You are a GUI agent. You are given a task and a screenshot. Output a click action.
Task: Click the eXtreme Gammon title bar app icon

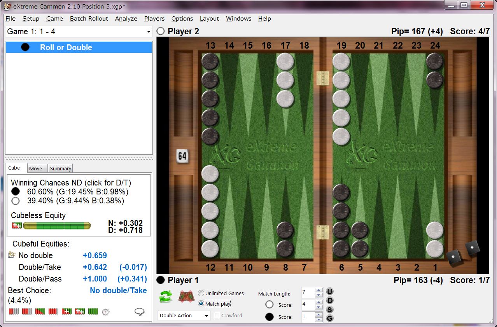click(x=7, y=6)
